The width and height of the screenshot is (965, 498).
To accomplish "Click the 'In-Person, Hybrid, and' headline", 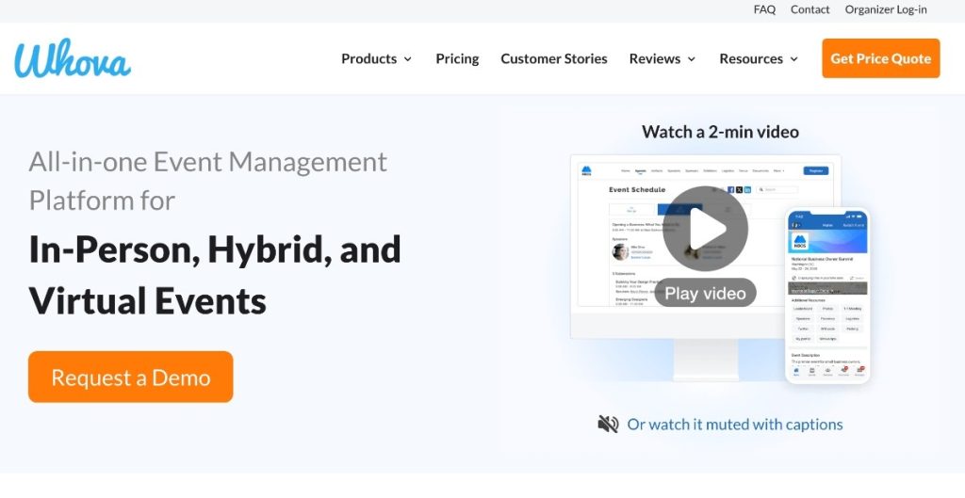I will pyautogui.click(x=215, y=249).
